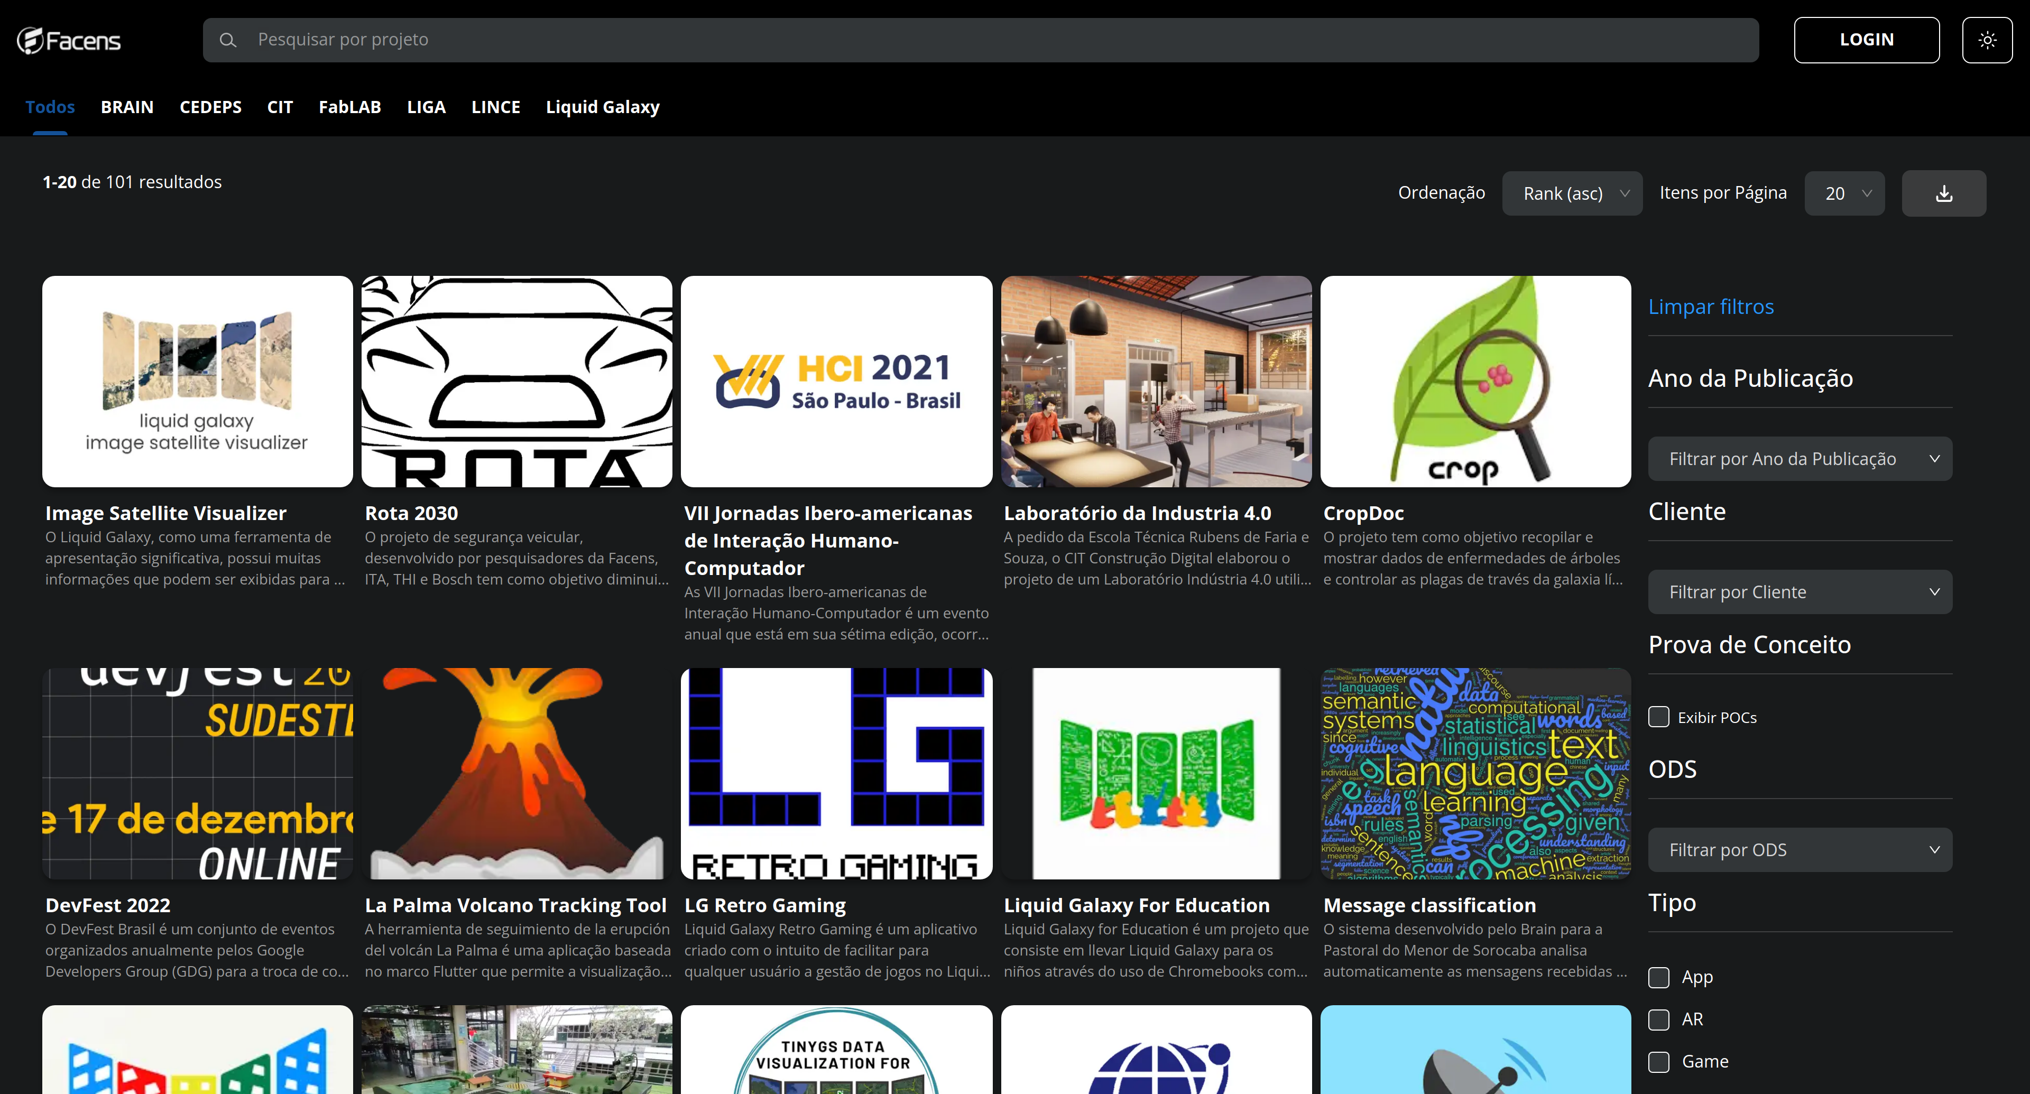Open the colorful buildings thumbnail in third row

click(197, 1049)
